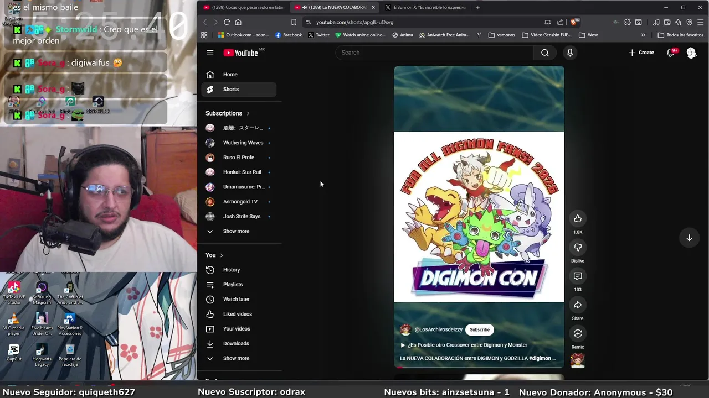
Task: Open the Create menu
Action: tap(641, 53)
